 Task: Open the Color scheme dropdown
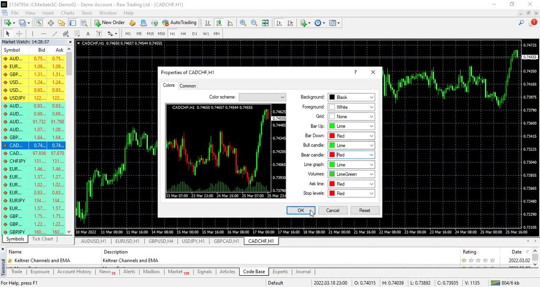click(x=262, y=97)
